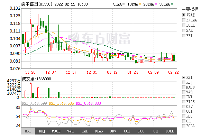
Task: Click the 30PMA green legend swatch
Action: (x=172, y=4)
